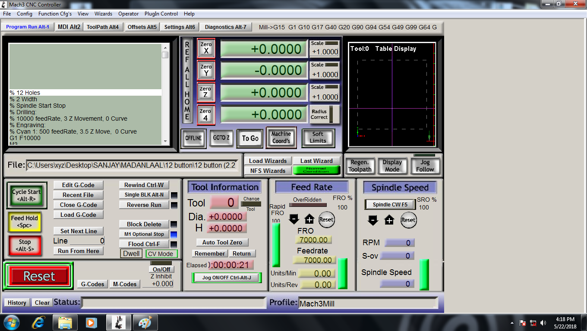Toggle Single BLK Alt-N mode

[x=144, y=195]
